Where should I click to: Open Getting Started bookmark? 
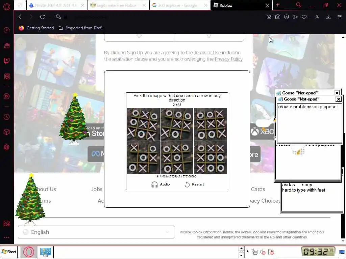click(36, 28)
